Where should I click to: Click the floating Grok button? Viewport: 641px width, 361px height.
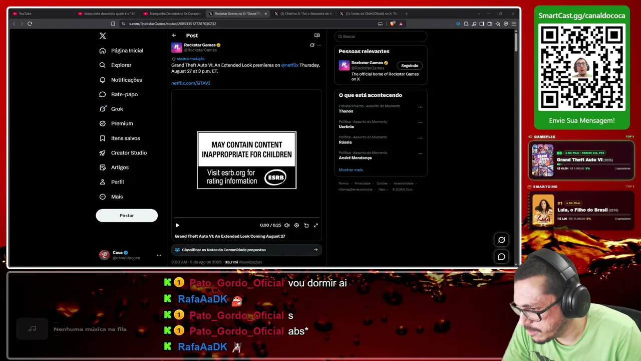coord(501,240)
